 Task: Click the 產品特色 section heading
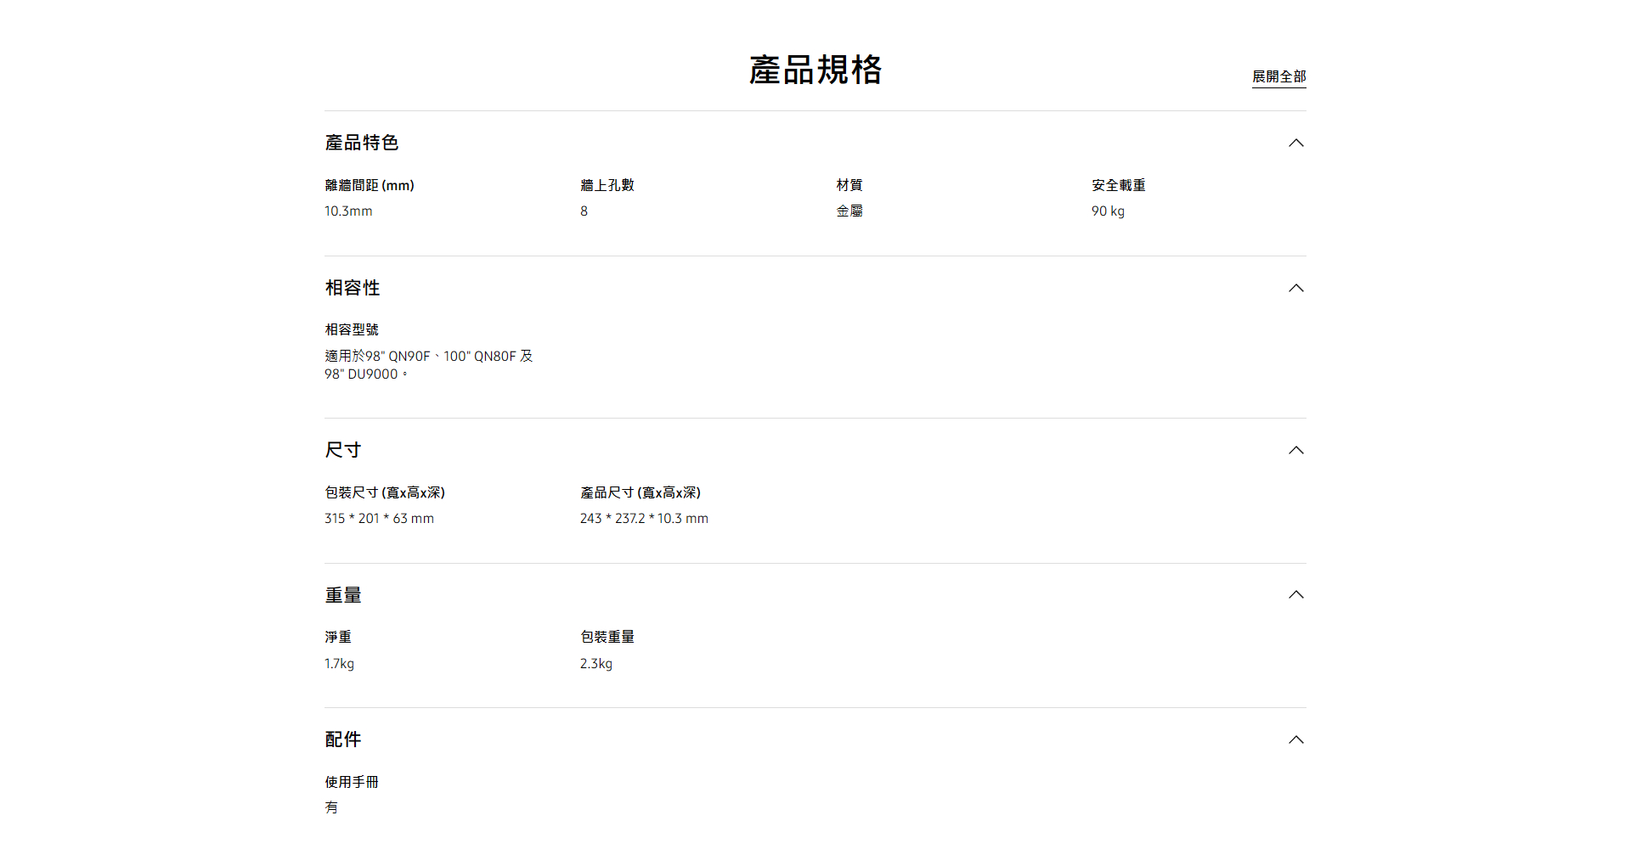click(362, 143)
